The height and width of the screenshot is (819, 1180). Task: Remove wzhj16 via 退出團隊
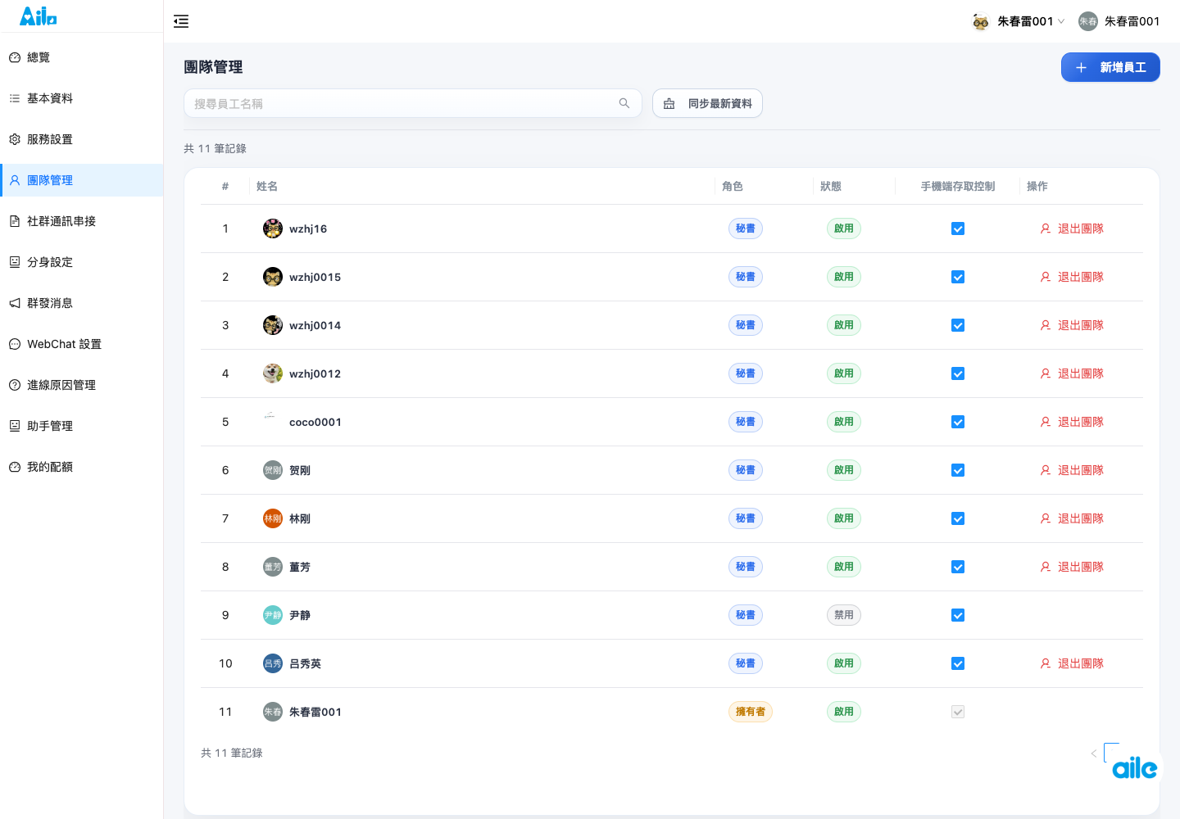pyautogui.click(x=1072, y=229)
